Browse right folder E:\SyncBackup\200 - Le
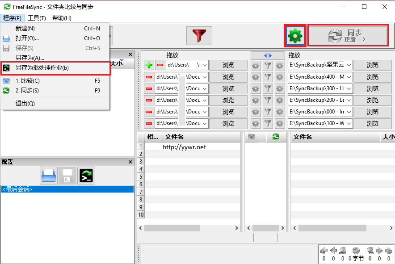 373,100
